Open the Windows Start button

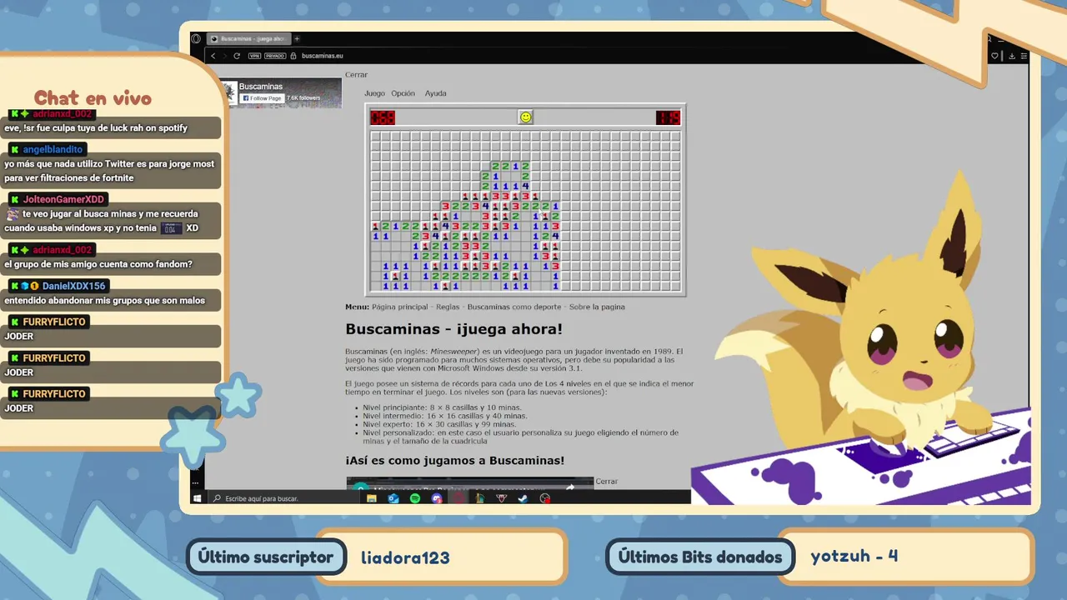pyautogui.click(x=198, y=498)
